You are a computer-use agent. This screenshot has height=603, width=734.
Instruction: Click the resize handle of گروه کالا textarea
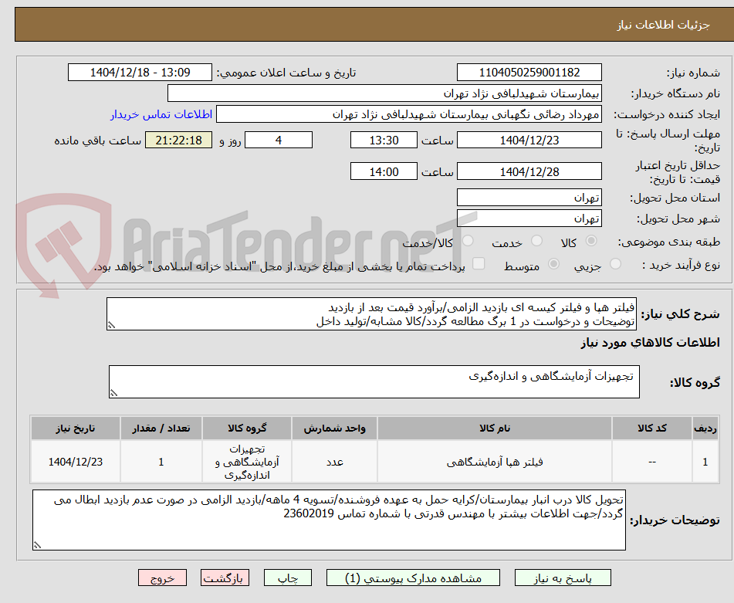click(x=113, y=393)
